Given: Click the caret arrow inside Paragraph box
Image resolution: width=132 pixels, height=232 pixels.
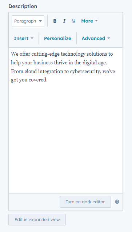Looking at the screenshot, I should 40,21.
